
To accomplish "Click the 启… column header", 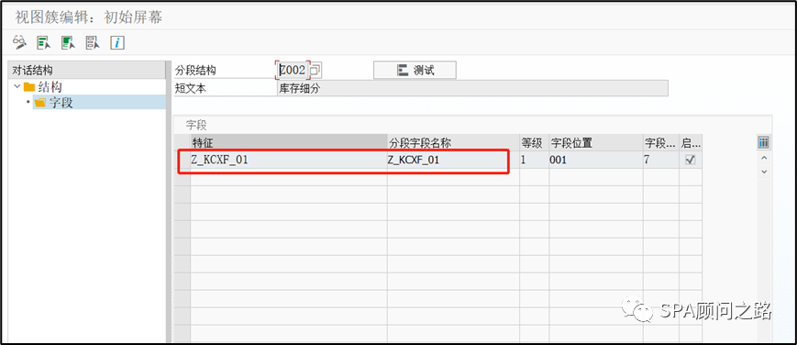I will coord(691,142).
